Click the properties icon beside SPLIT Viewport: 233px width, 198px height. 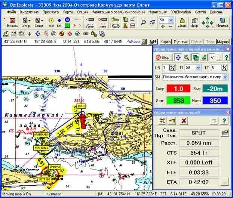224,133
